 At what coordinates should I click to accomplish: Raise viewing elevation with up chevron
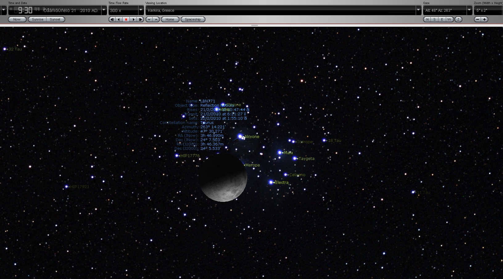[156, 19]
